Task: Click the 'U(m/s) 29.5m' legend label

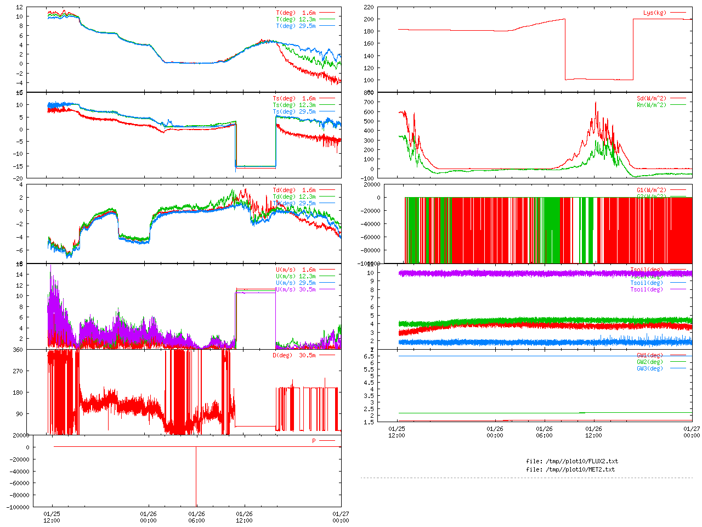Action: (296, 283)
